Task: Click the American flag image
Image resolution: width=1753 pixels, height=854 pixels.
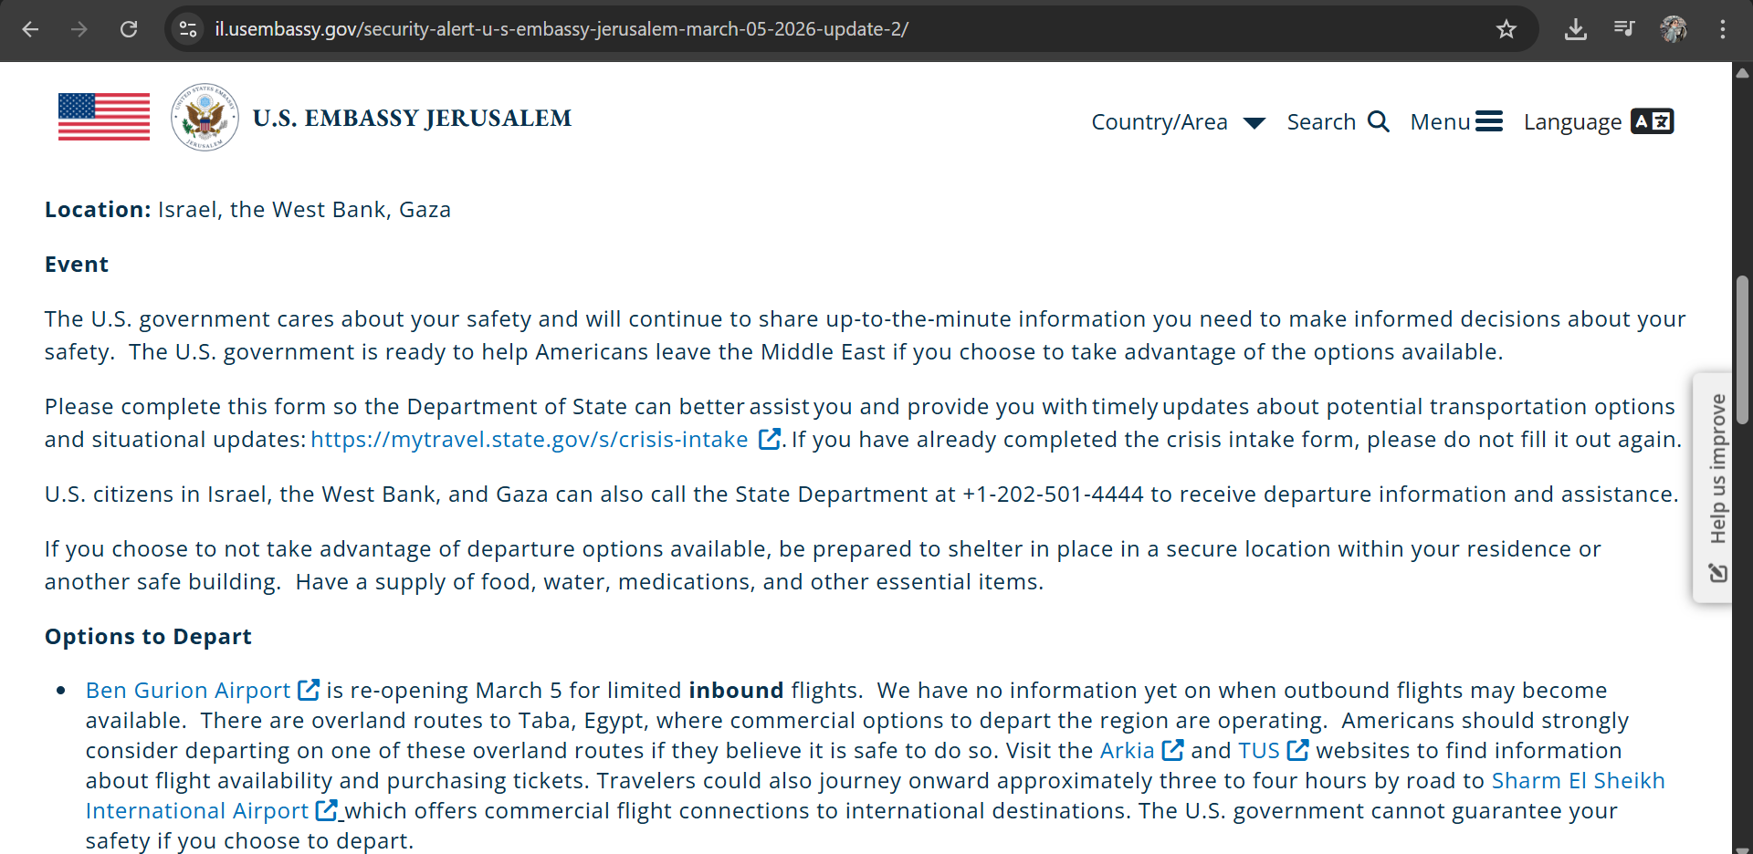Action: pos(104,117)
